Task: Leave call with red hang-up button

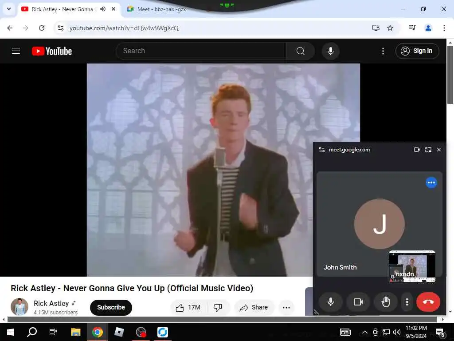Action: tap(428, 302)
